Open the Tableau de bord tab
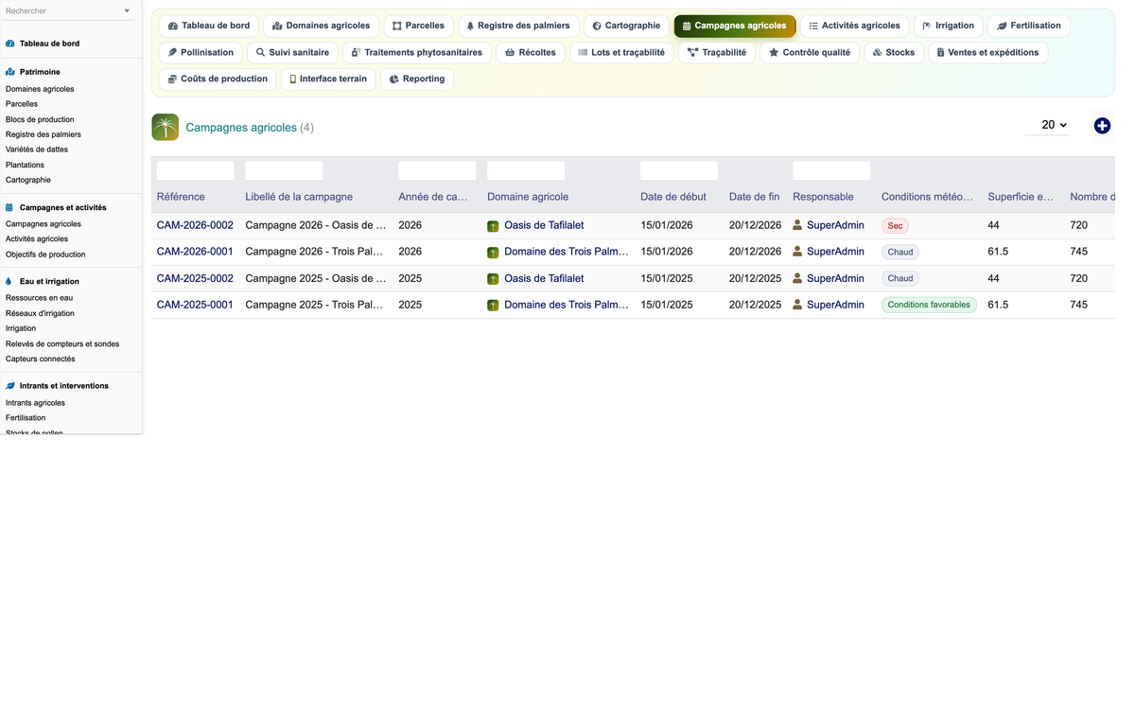Viewport: 1135px width, 703px height. (209, 26)
